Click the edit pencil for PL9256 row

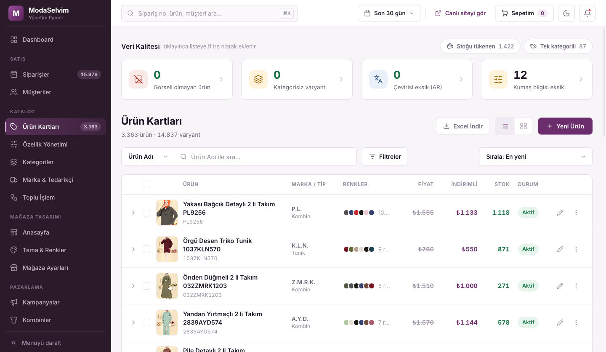coord(560,213)
